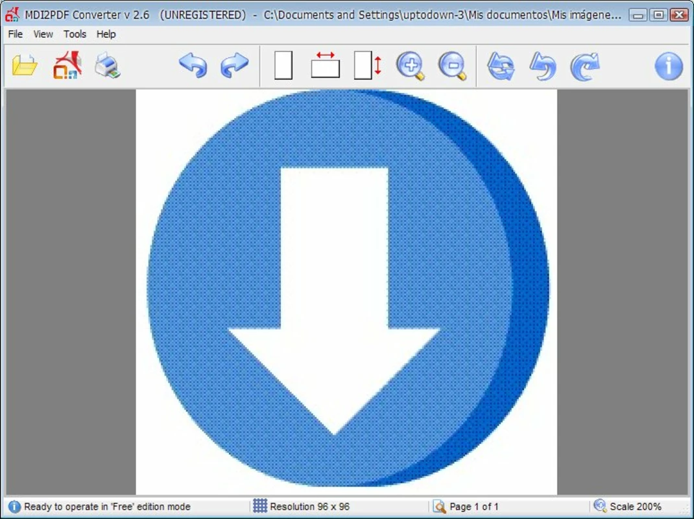The image size is (694, 519).
Task: Click the MDI2PDF app icon in the title bar
Action: pos(12,15)
